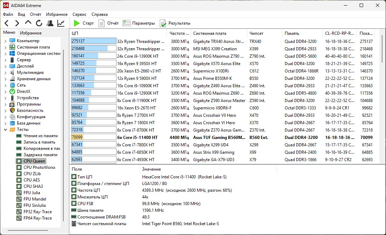The height and width of the screenshot is (235, 386).
Task: Select Программы icon in the tree
Action: (x=12, y=104)
